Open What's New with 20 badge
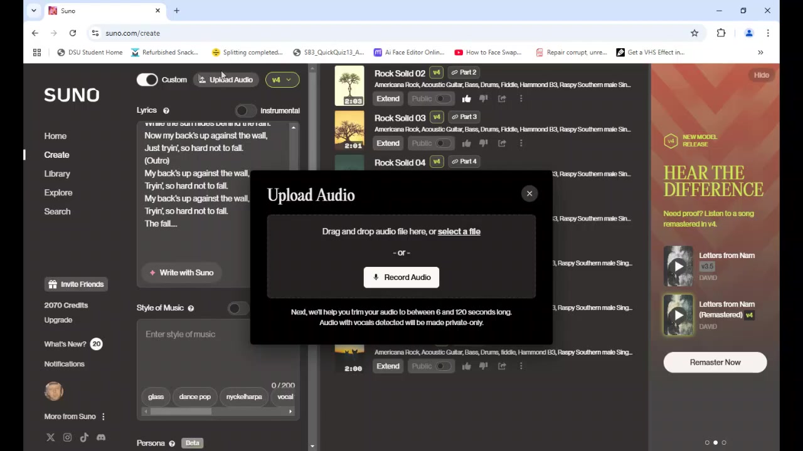This screenshot has width=803, height=451. click(x=73, y=344)
